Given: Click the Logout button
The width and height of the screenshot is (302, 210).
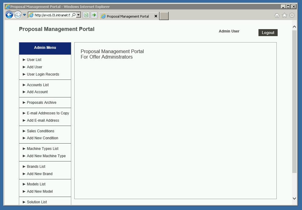Looking at the screenshot, I should click(x=268, y=33).
